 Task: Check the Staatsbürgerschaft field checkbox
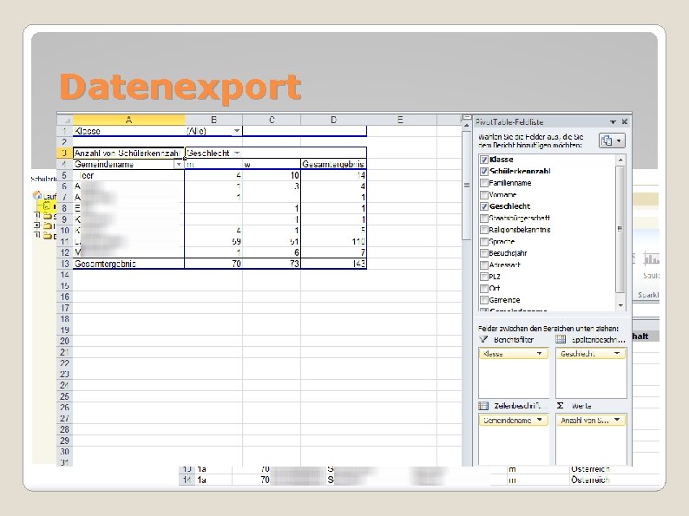[484, 218]
